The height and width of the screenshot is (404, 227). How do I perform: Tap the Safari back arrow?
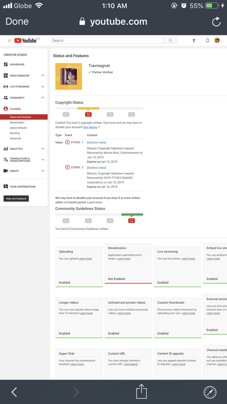pyautogui.click(x=14, y=392)
